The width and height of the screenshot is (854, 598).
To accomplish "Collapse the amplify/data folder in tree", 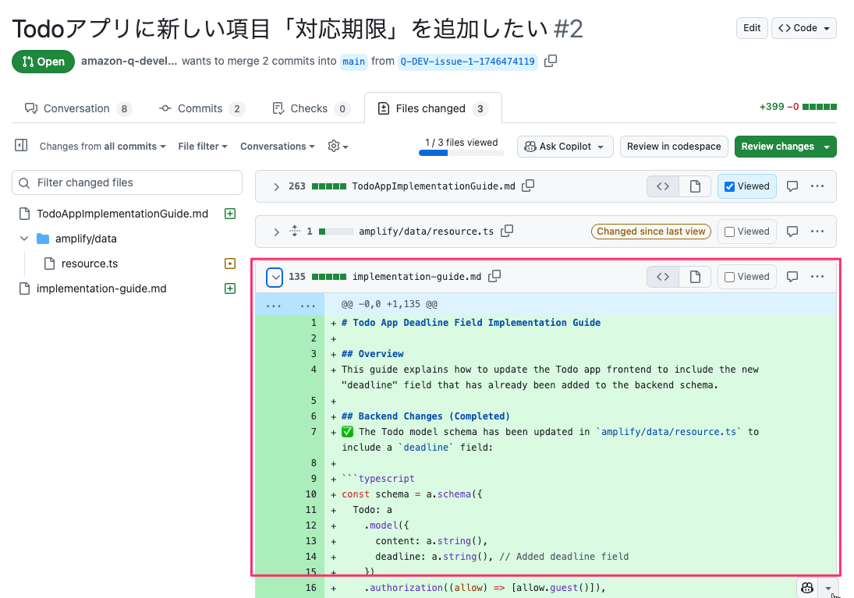I will coord(24,239).
